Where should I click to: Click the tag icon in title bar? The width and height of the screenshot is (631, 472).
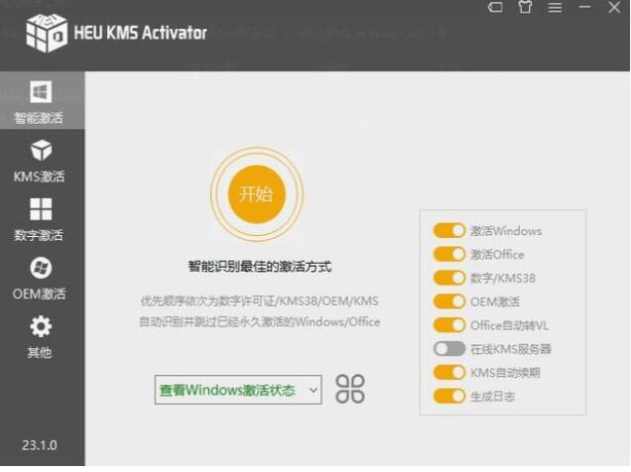coord(495,7)
